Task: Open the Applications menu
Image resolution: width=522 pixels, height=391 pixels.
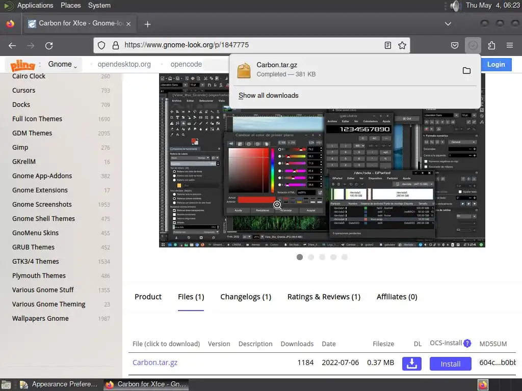Action: pos(35,5)
